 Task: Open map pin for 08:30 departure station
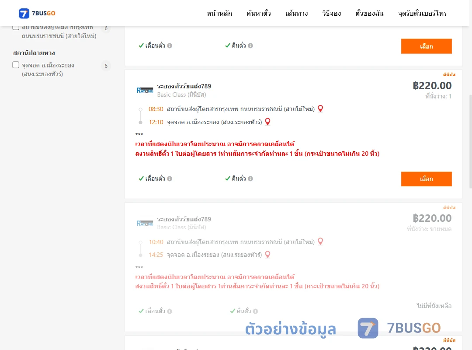click(321, 108)
